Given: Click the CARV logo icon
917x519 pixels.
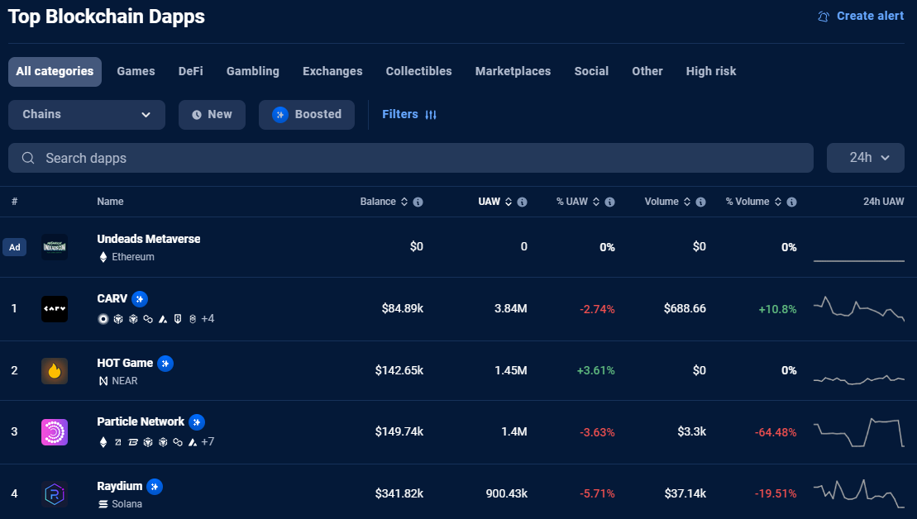Looking at the screenshot, I should coord(55,308).
